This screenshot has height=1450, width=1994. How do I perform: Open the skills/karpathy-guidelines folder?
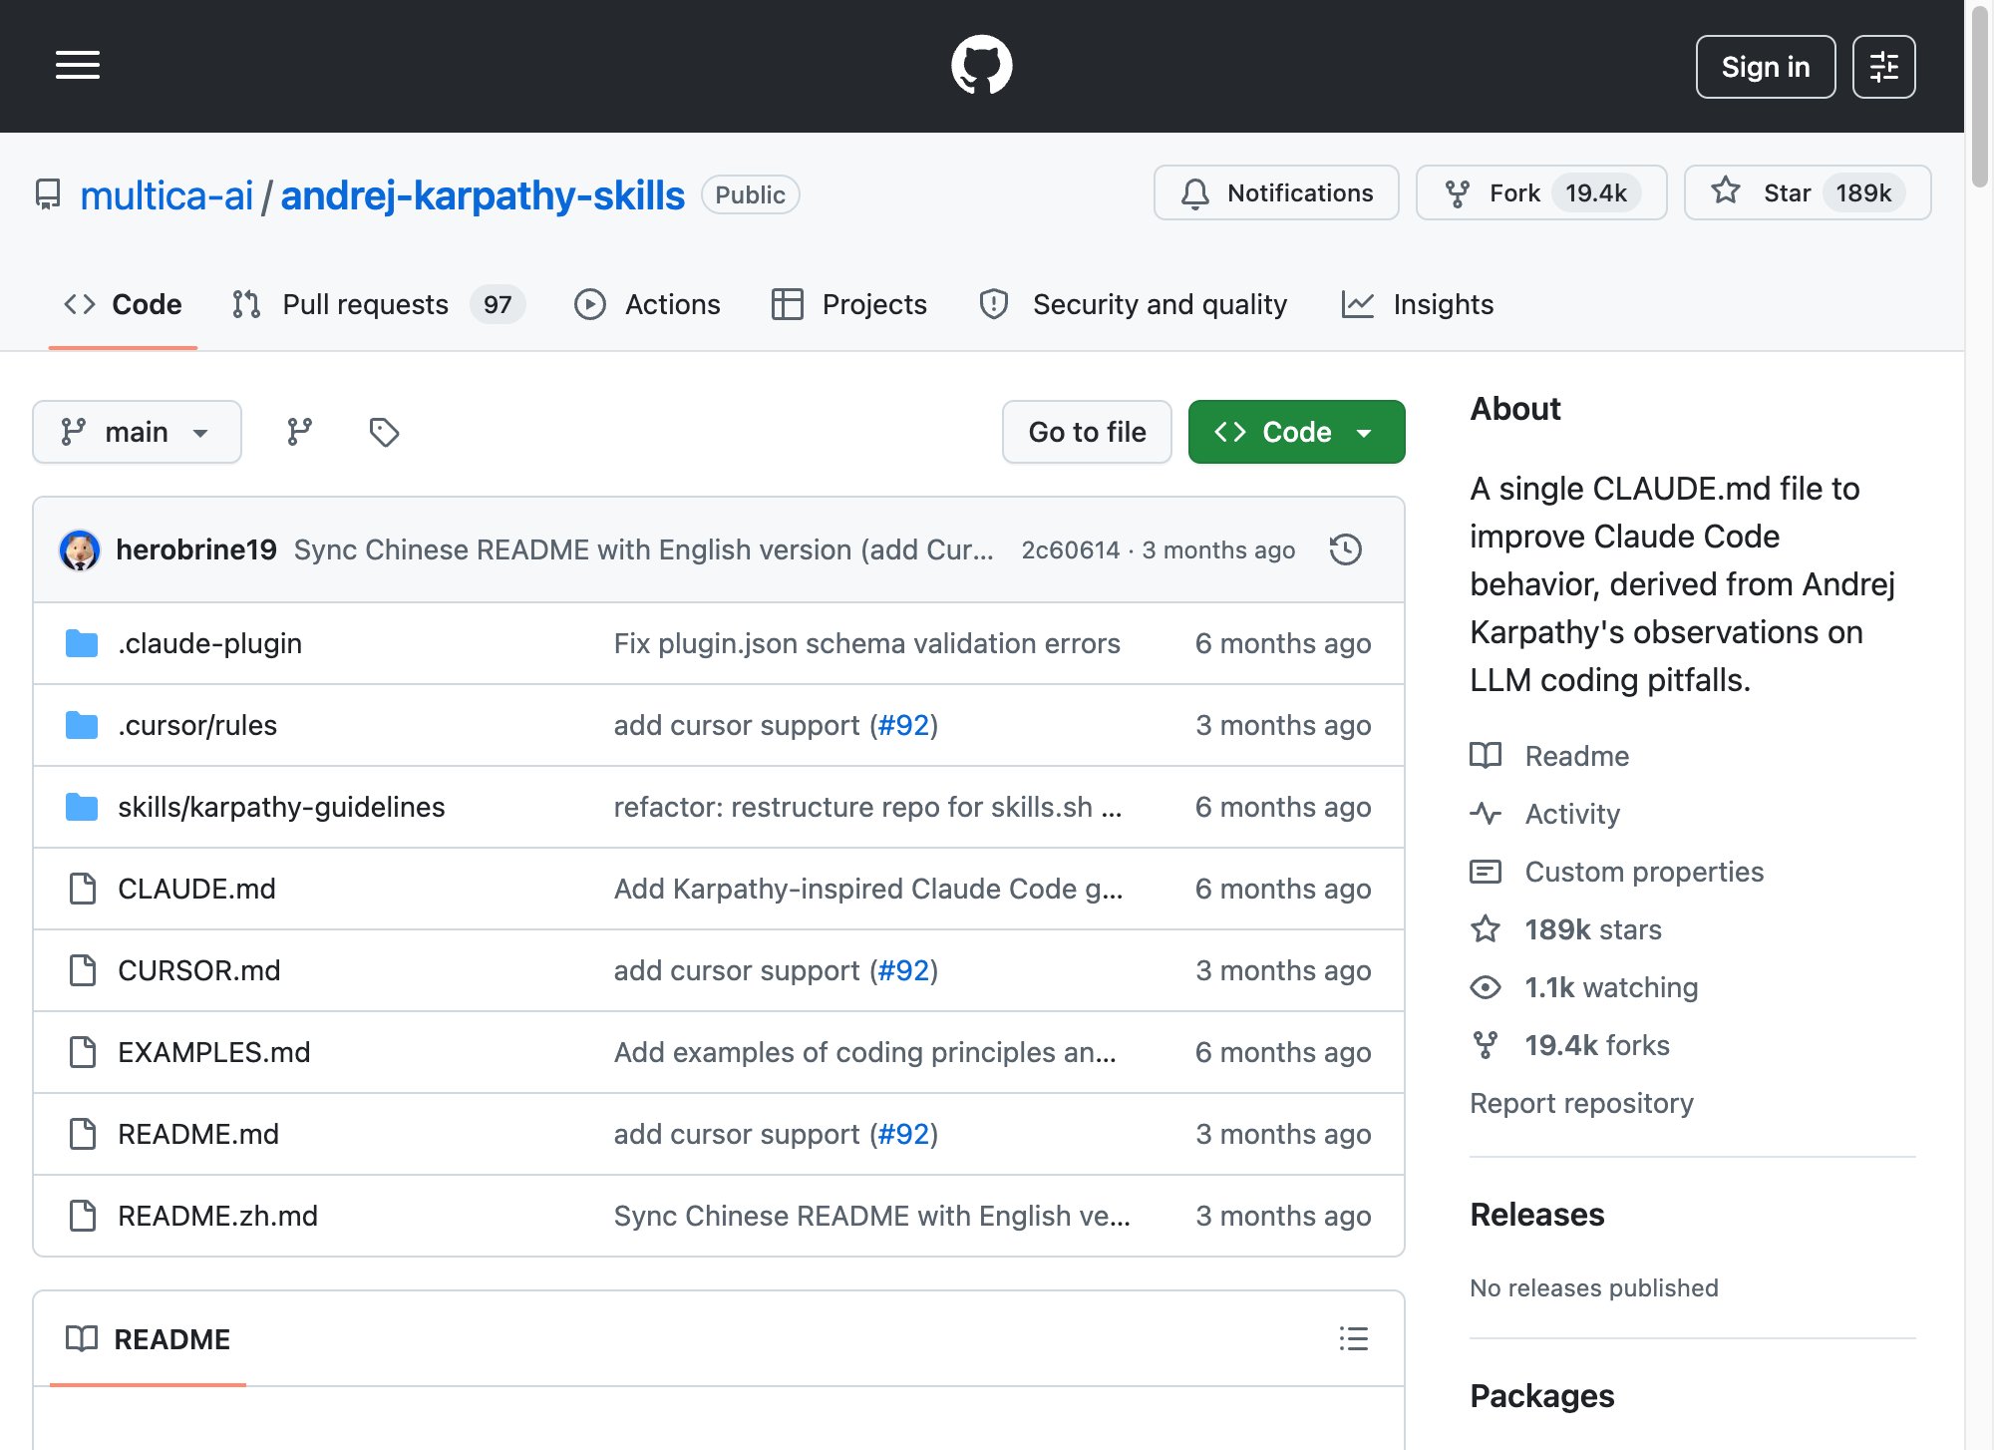tap(281, 807)
